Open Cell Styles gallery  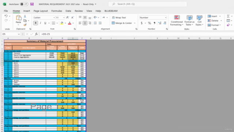(199, 21)
